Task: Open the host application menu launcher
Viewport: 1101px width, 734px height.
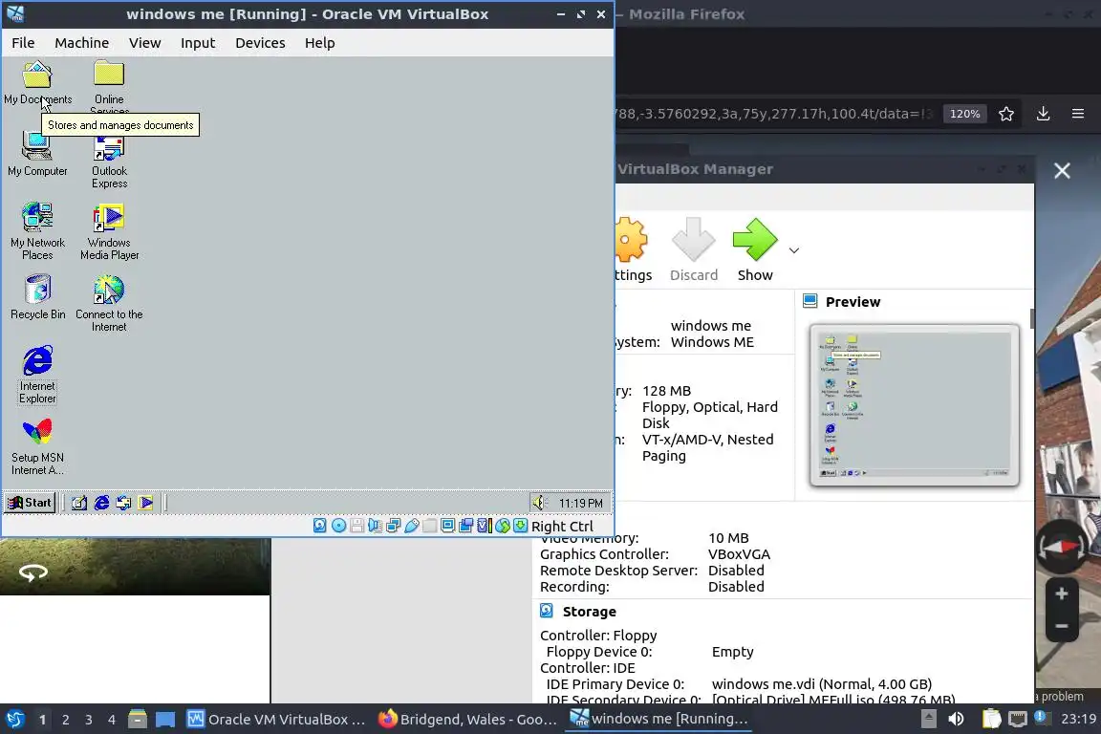Action: 14,720
